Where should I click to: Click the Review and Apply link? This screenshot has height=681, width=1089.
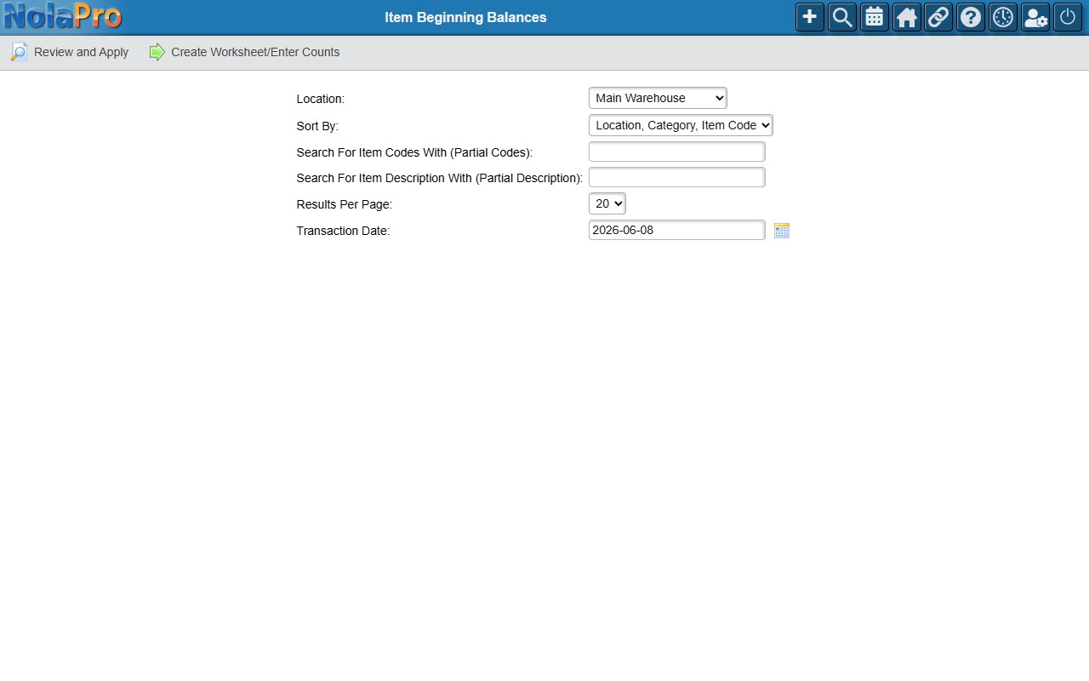81,52
